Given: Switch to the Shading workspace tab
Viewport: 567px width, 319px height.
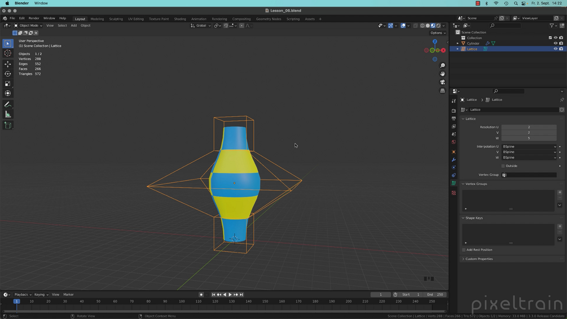Looking at the screenshot, I should pyautogui.click(x=180, y=19).
